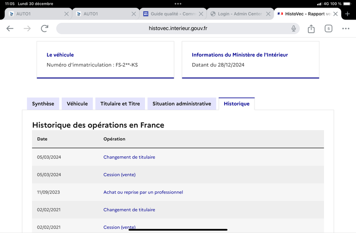Viewport: 356px width, 233px height.
Task: Click the Opération column header
Action: pos(114,139)
